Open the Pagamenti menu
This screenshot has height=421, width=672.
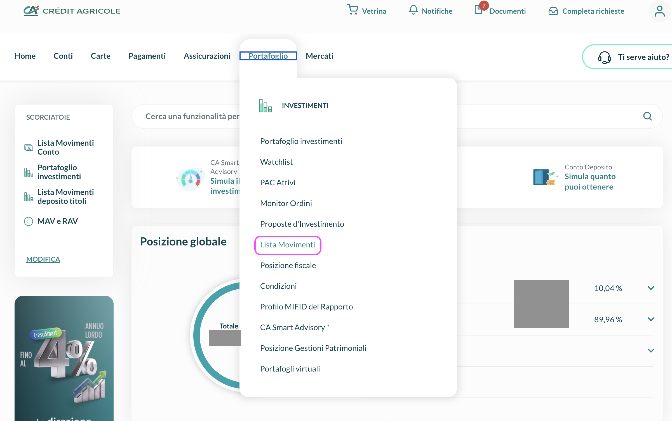(x=147, y=56)
